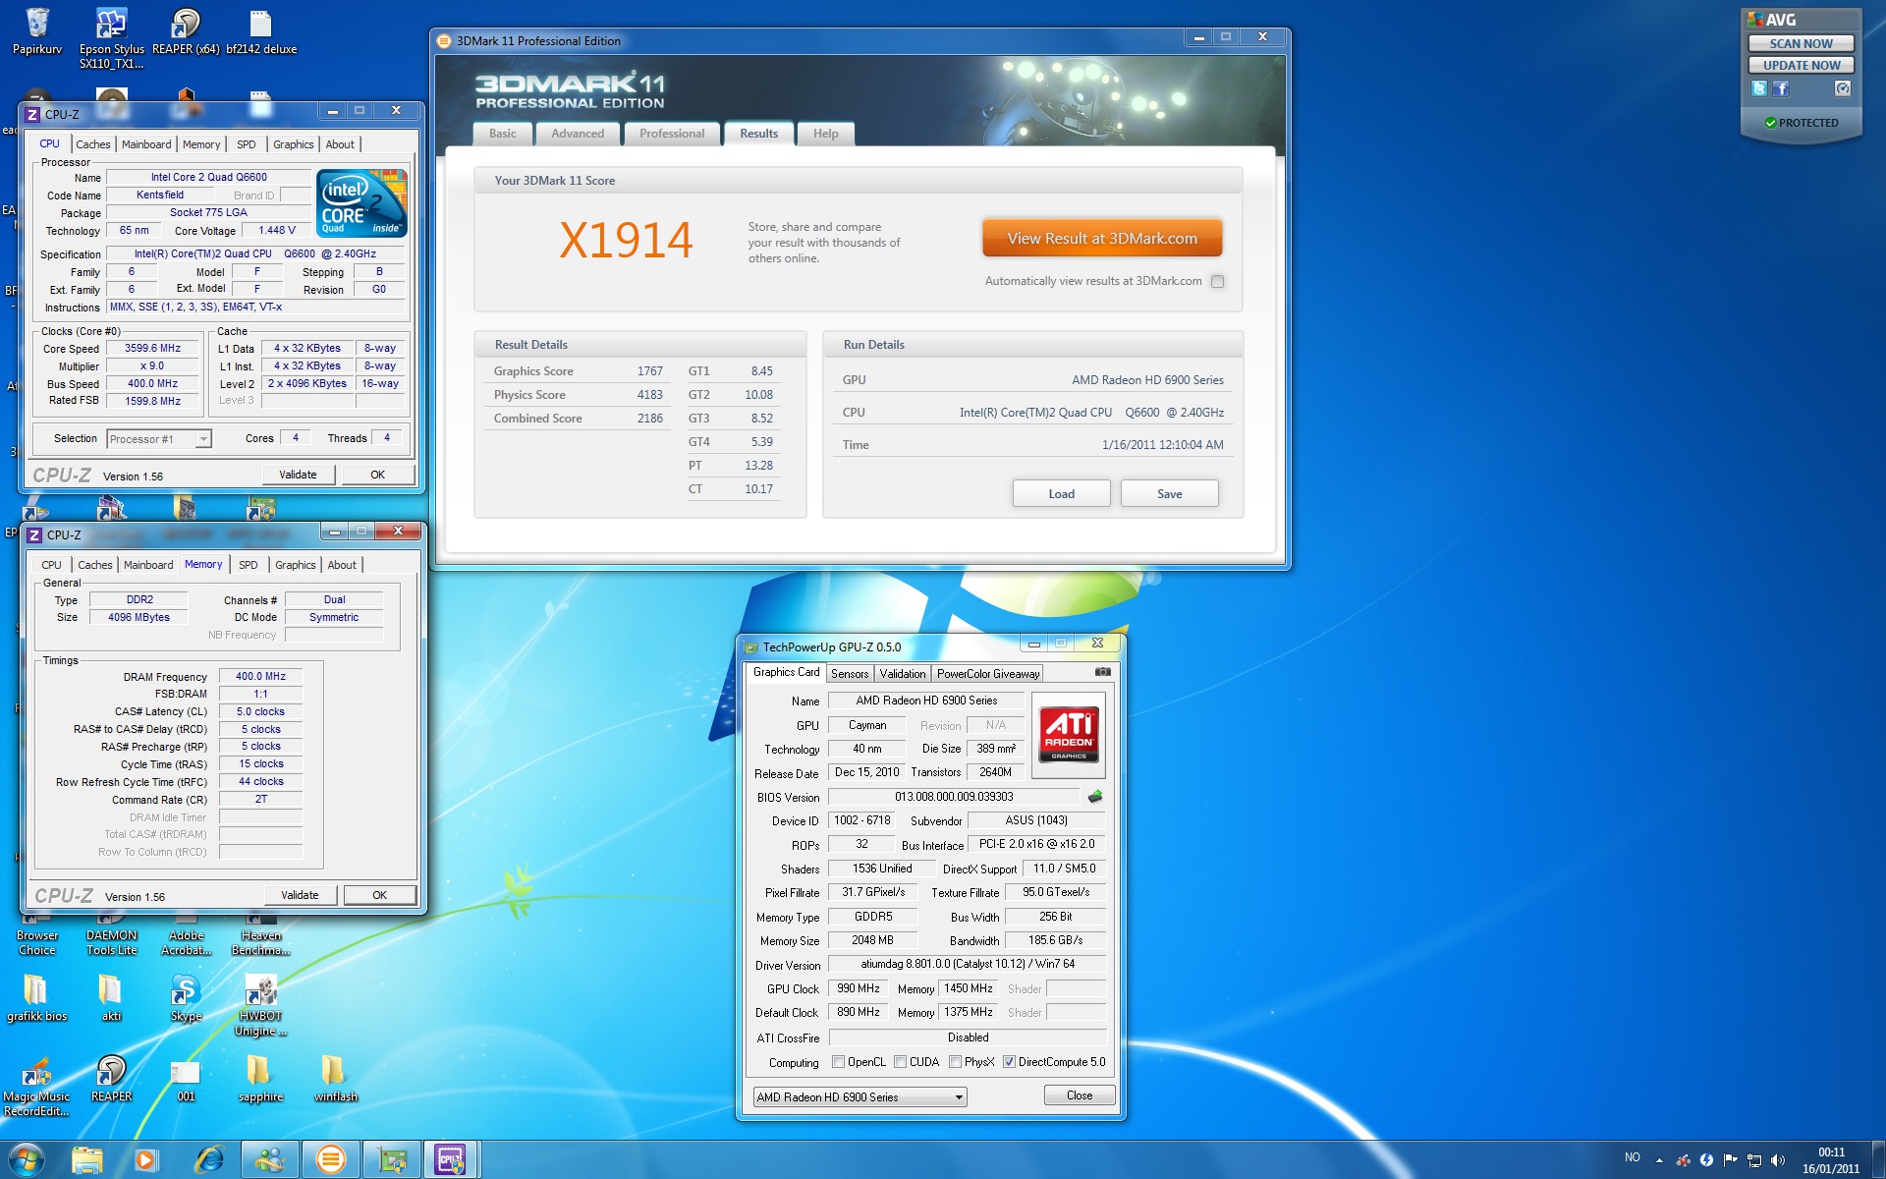Launch Magic Music RecordEdit shortcut
This screenshot has width=1886, height=1179.
pos(36,1086)
